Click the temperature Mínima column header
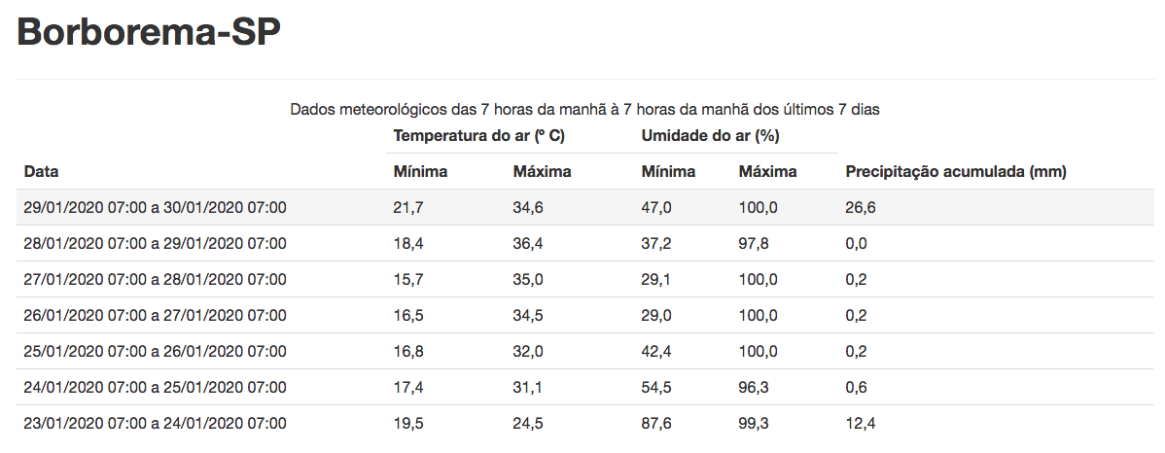Screen dimensions: 1165x453 [x=420, y=172]
